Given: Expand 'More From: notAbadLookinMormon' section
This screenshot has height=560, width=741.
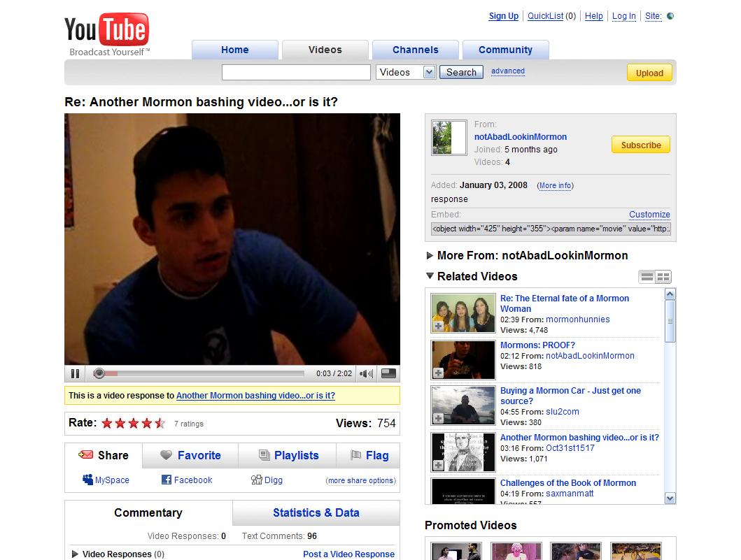Looking at the screenshot, I should coord(430,255).
